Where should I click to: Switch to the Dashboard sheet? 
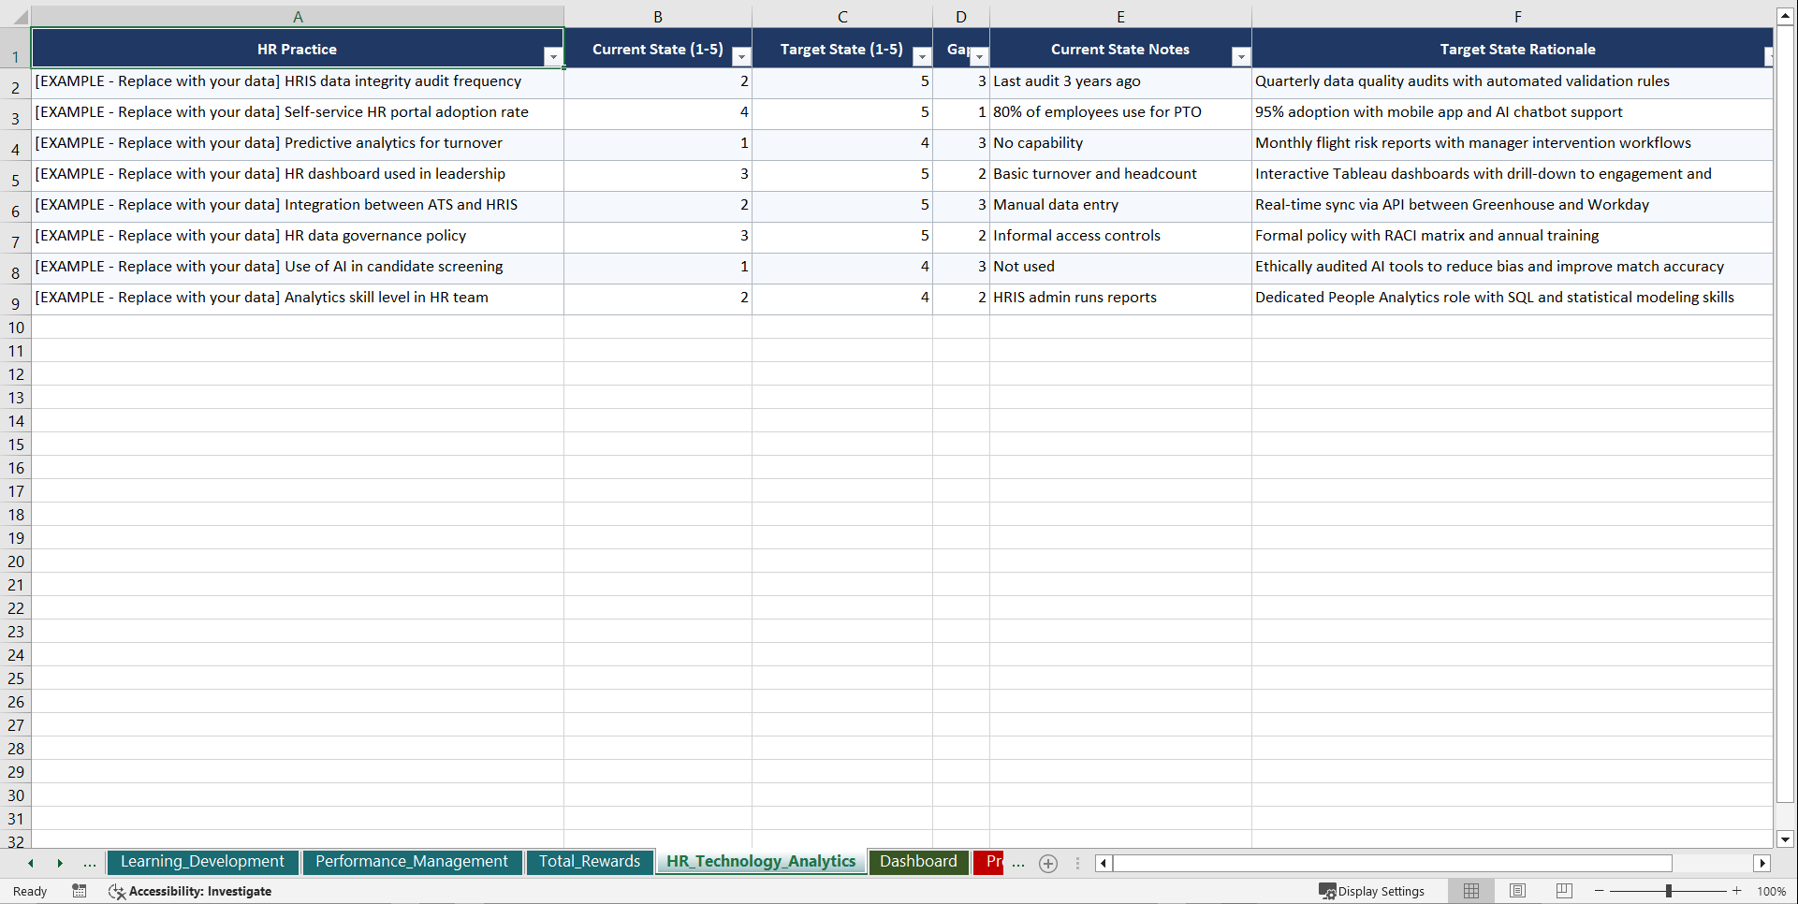[x=918, y=862]
